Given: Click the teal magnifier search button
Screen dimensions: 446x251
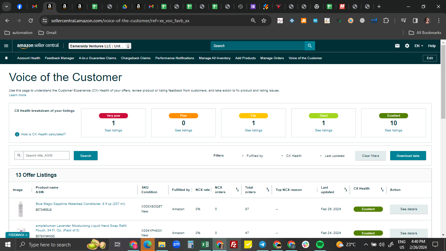Looking at the screenshot, I should [310, 46].
